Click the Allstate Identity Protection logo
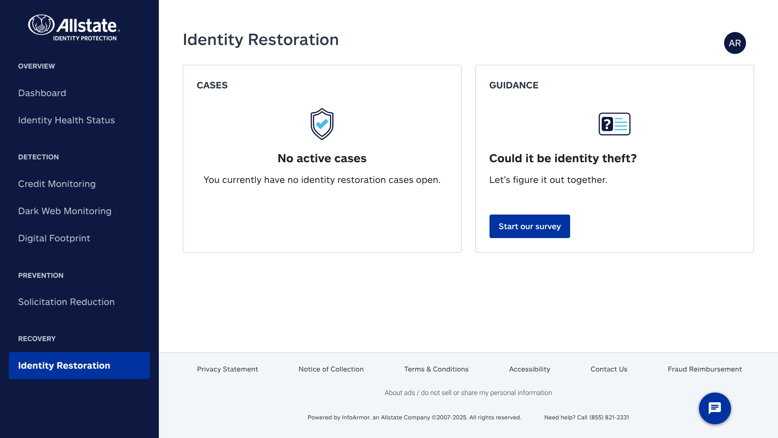 [74, 28]
